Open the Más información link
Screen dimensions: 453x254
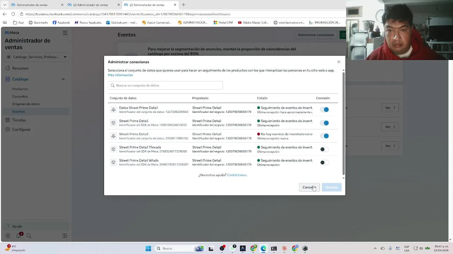point(120,75)
